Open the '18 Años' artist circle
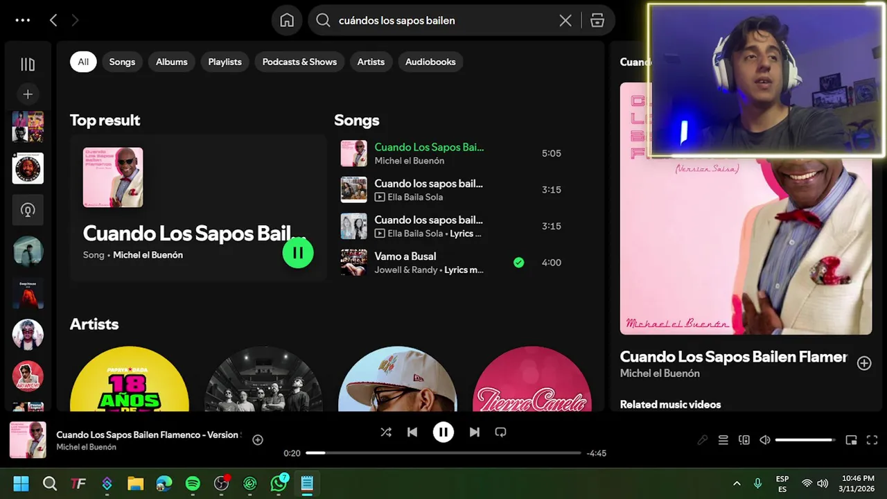 [x=130, y=379]
